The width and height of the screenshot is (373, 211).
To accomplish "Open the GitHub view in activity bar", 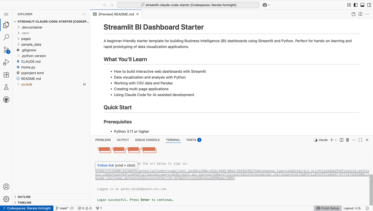I will [x=6, y=100].
